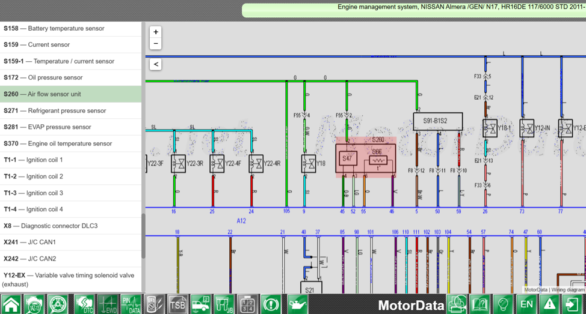Click the Y22-4F valve symbol

(x=217, y=164)
